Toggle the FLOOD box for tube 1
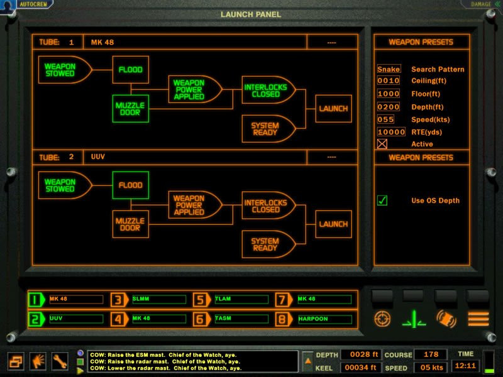 [x=131, y=70]
